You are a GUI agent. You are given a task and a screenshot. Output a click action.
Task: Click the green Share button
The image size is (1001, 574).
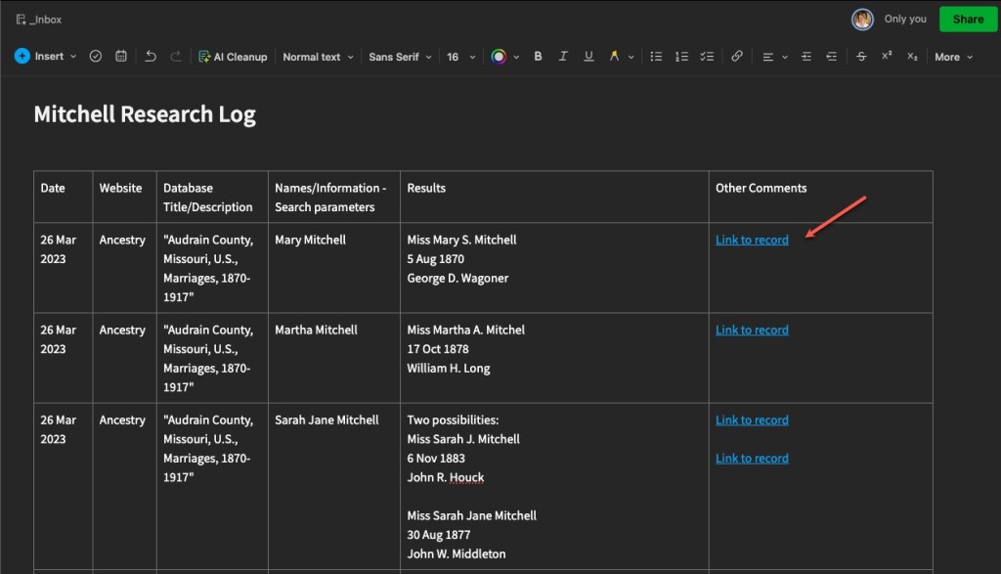(x=968, y=19)
